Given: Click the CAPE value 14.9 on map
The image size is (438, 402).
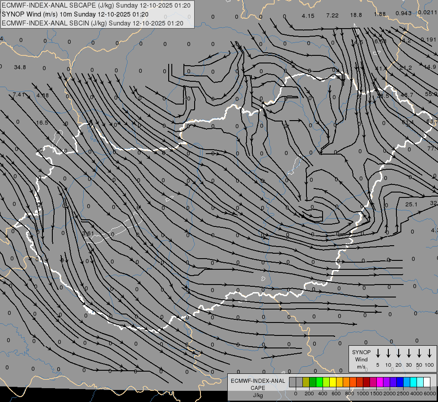Looking at the screenshot, I should [429, 67].
